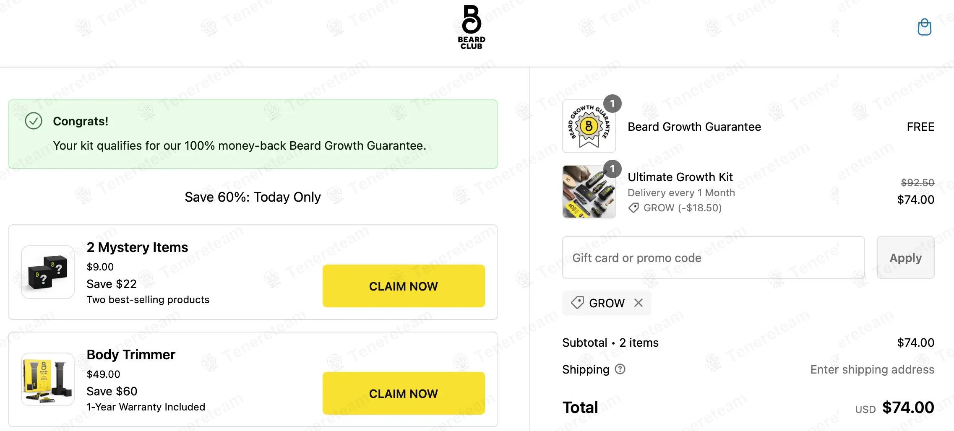Click the shipping help question mark icon
Viewport: 954px width, 431px height.
pos(620,369)
